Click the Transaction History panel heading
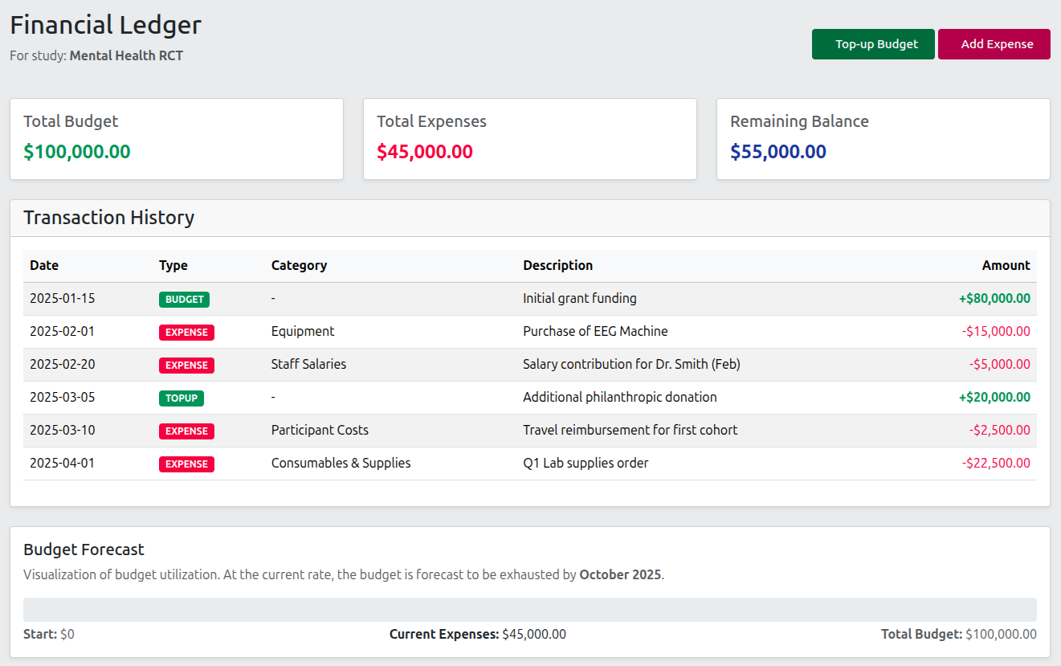This screenshot has width=1061, height=666. (108, 218)
